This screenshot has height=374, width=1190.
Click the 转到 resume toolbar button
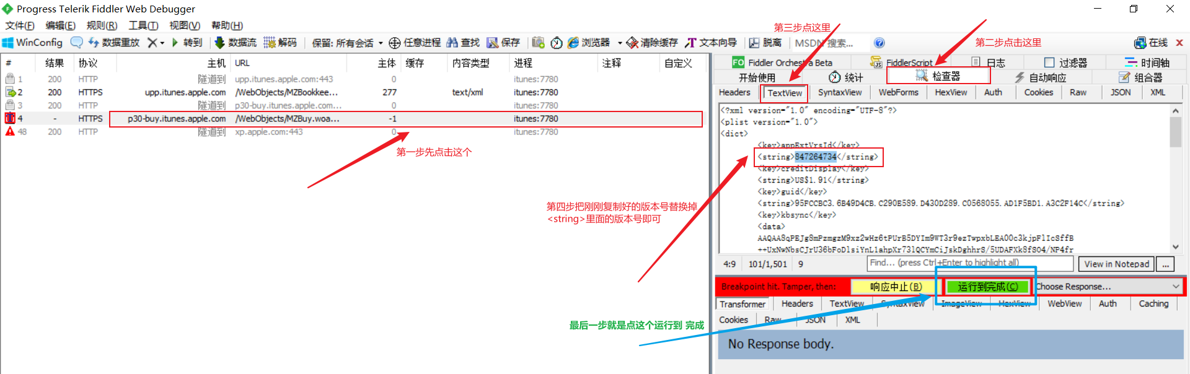point(187,43)
